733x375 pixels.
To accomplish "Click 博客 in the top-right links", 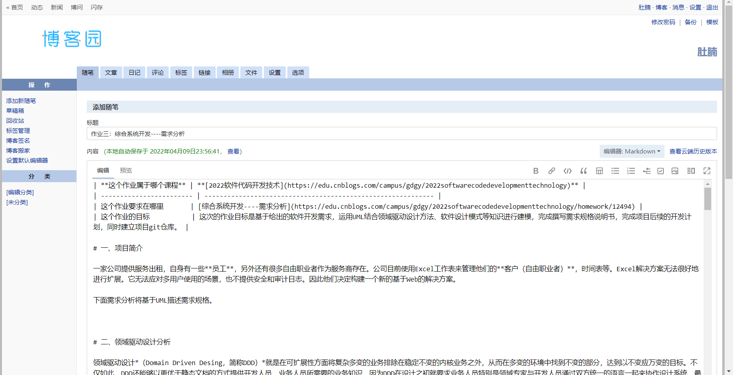I will click(x=662, y=8).
